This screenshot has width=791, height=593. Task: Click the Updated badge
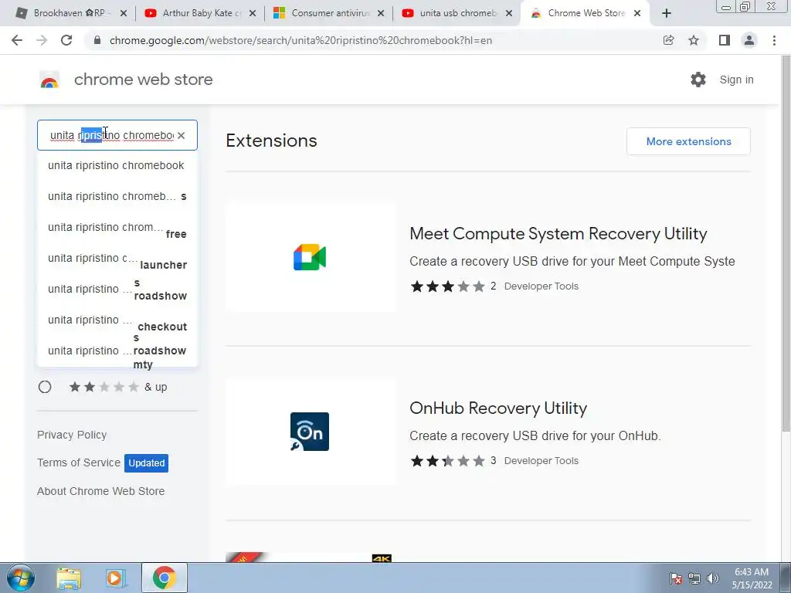click(146, 463)
